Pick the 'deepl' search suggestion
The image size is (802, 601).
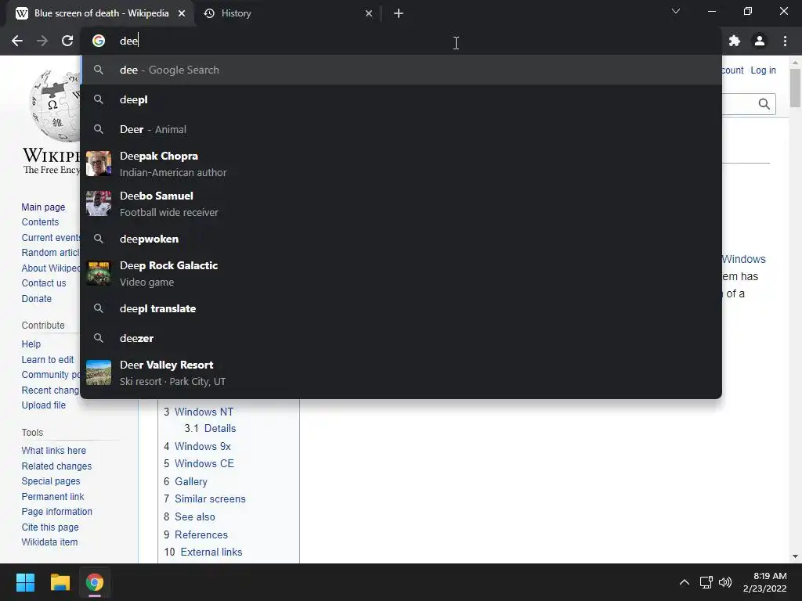tap(401, 99)
